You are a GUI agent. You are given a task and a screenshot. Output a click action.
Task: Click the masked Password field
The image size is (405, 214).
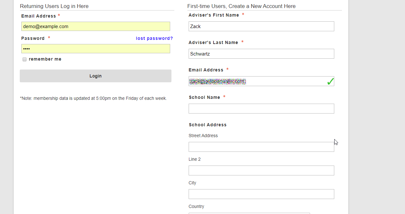coord(96,48)
